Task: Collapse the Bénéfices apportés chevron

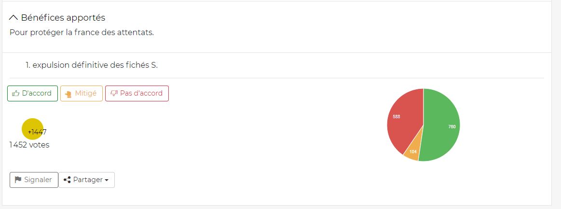Action: (x=14, y=18)
